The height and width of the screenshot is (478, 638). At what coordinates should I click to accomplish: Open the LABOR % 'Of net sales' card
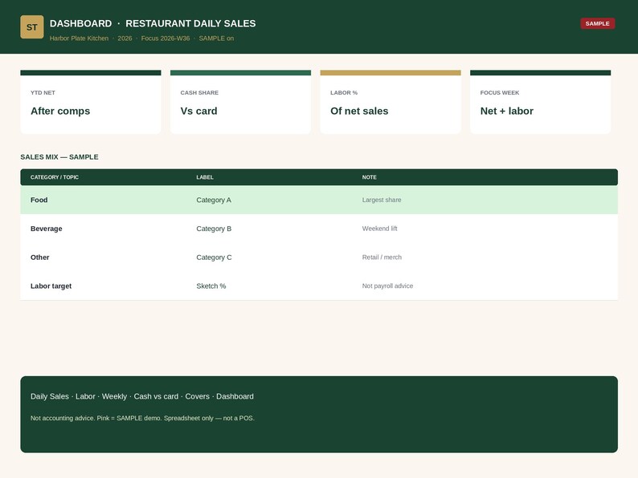[391, 102]
